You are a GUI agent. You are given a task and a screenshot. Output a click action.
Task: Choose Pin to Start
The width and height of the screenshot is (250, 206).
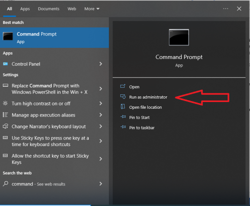tap(139, 117)
